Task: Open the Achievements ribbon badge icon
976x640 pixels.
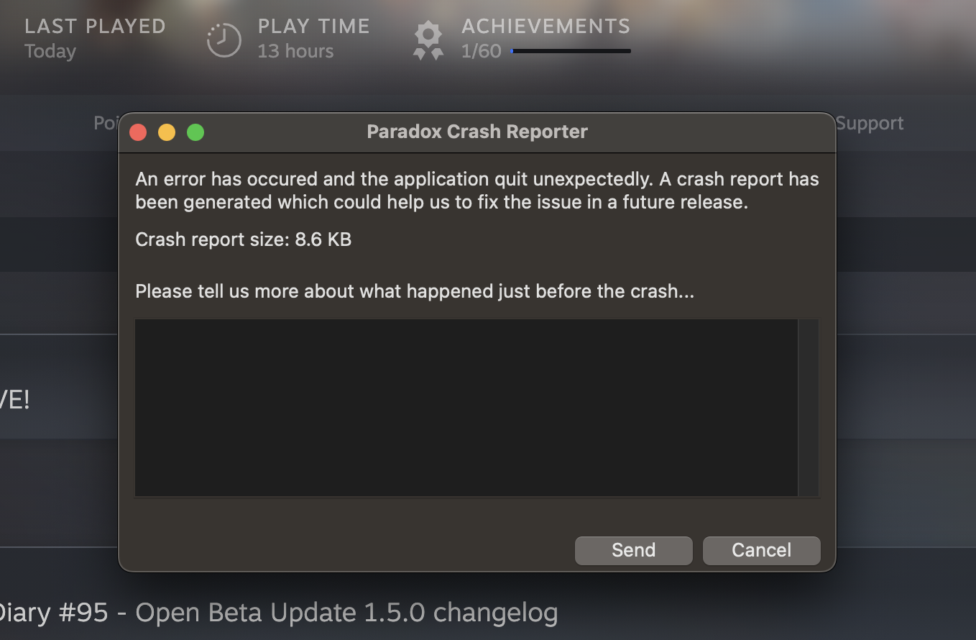Action: [x=428, y=41]
